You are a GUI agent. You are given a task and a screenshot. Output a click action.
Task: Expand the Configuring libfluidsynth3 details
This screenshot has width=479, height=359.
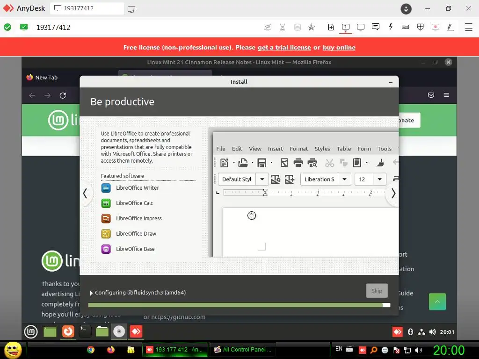click(91, 293)
